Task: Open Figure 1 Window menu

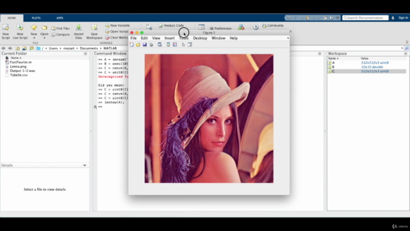Action: (x=218, y=38)
